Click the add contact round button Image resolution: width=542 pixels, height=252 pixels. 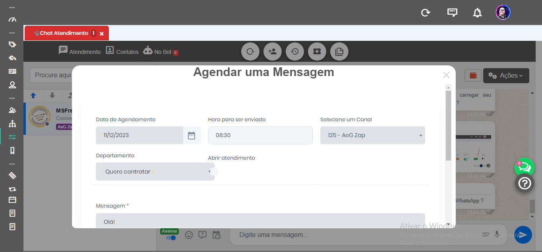[273, 52]
